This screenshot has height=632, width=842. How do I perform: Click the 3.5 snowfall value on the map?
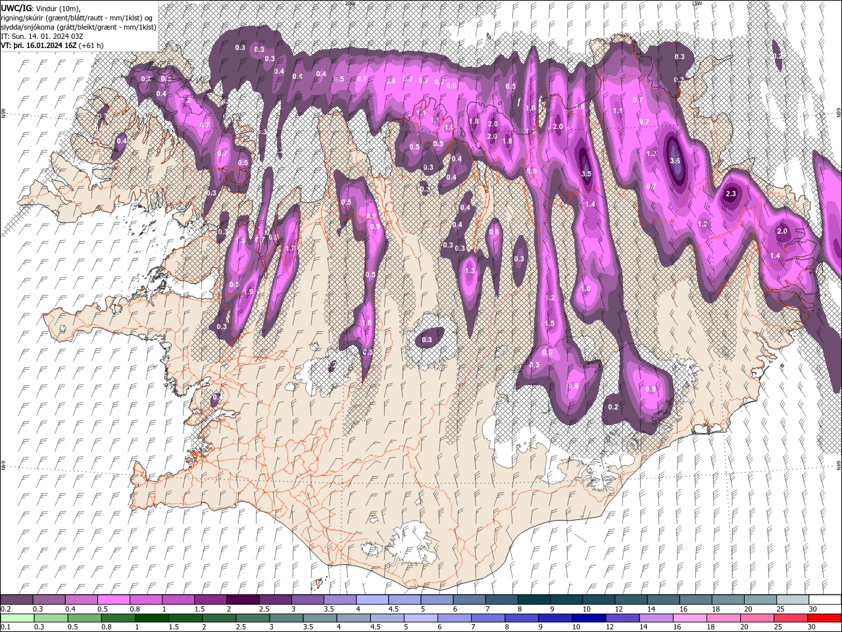pos(587,174)
